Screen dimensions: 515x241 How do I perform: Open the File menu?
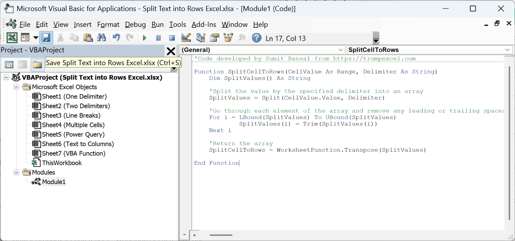point(25,24)
